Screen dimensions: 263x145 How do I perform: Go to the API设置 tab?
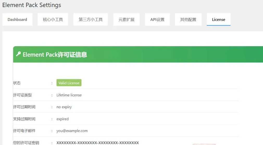tap(157, 20)
